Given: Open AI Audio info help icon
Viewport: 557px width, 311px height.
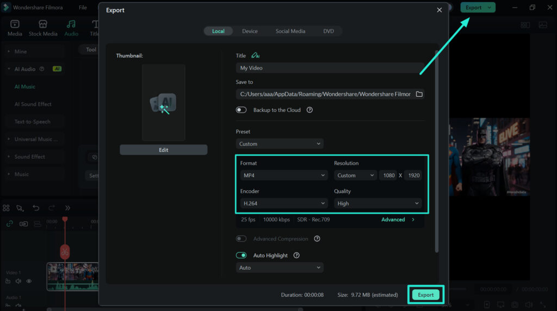Looking at the screenshot, I should click(x=42, y=69).
